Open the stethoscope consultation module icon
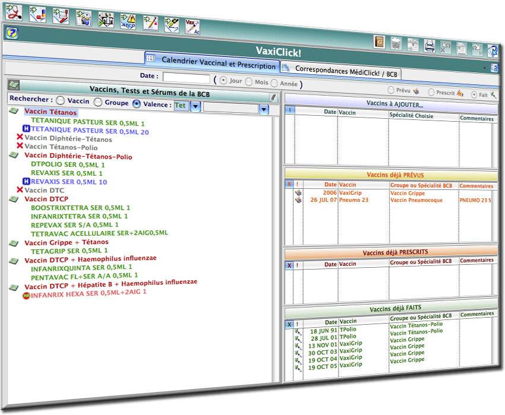 [14, 12]
